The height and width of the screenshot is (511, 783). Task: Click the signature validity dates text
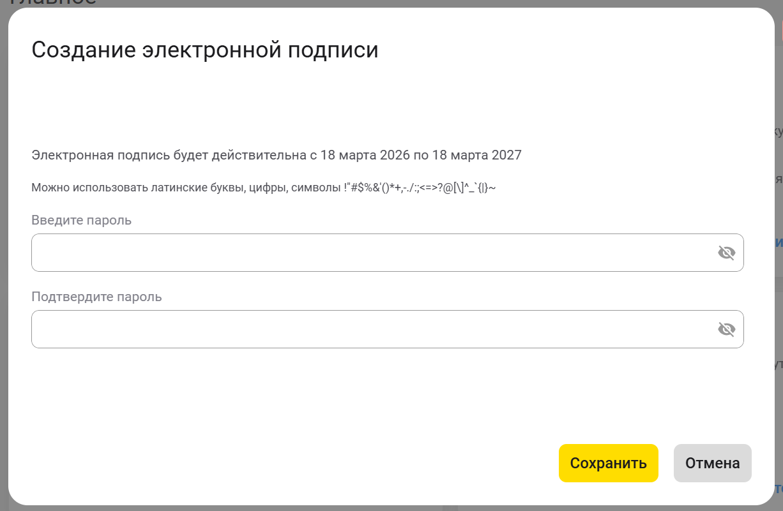coord(277,155)
